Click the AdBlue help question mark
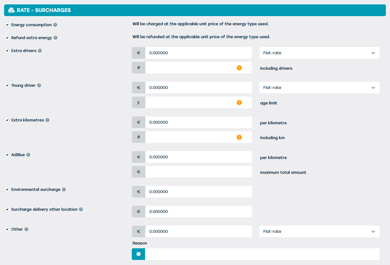Image resolution: width=390 pixels, height=265 pixels. (x=28, y=155)
